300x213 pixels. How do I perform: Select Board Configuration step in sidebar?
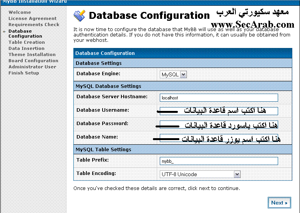[x=33, y=60]
